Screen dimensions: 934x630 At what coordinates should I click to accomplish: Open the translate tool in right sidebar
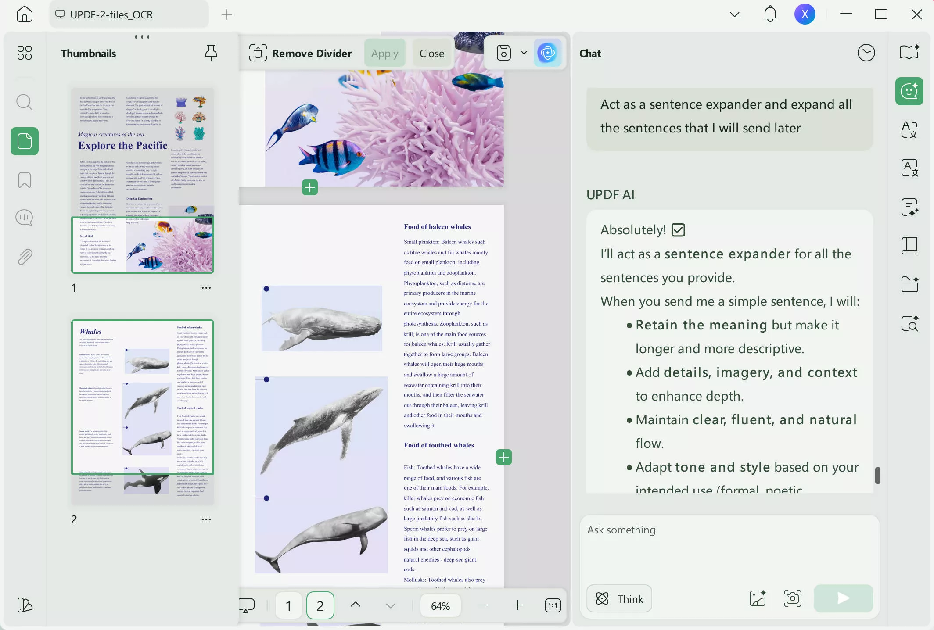click(909, 130)
